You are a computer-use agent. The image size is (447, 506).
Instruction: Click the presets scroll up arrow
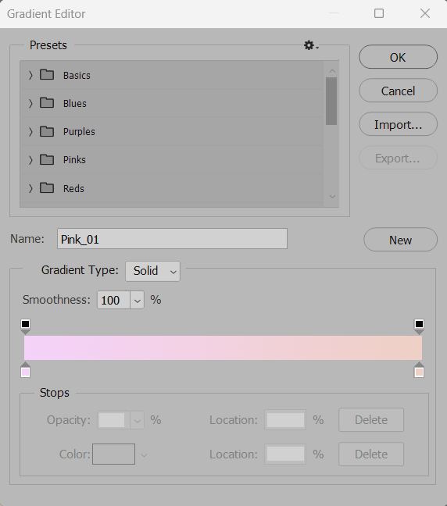pos(332,70)
